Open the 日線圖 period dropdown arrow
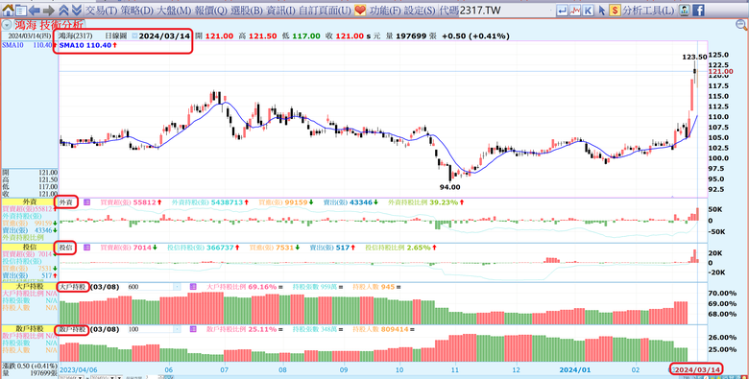 coord(134,36)
